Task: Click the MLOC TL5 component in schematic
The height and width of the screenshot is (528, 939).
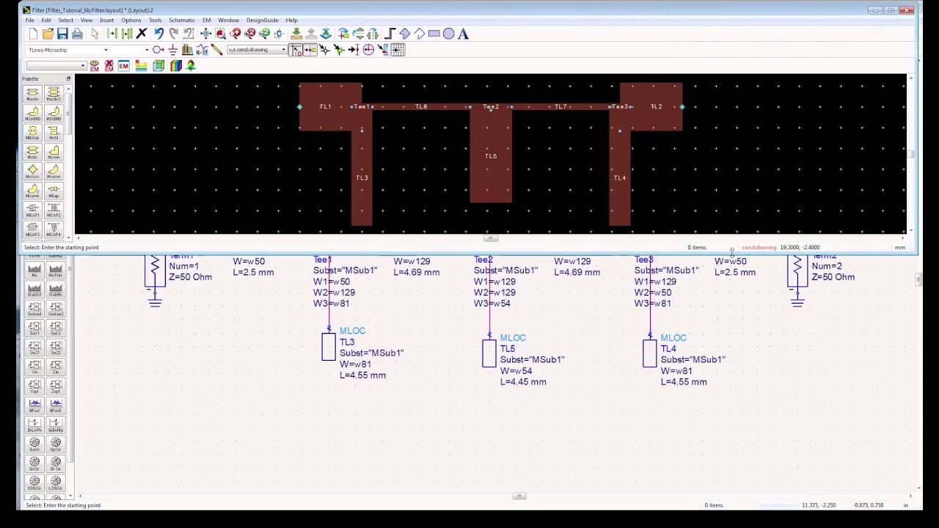Action: (489, 353)
